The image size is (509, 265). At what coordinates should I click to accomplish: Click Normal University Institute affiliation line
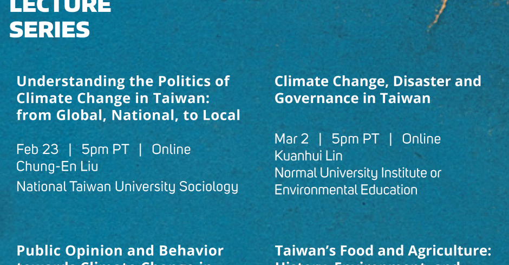pyautogui.click(x=358, y=173)
